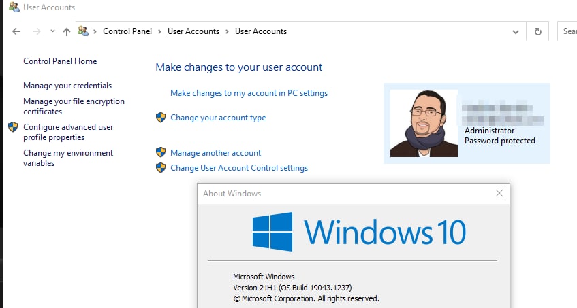Click the Microsoft Windows text in About dialog
Image resolution: width=577 pixels, height=308 pixels.
(264, 277)
